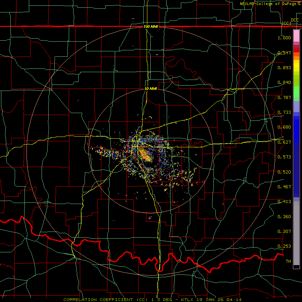Click the DCC label above the color scale

295,20
